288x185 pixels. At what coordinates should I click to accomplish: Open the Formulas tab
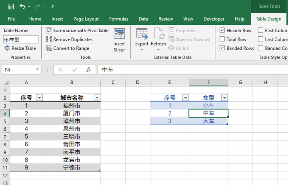119,19
